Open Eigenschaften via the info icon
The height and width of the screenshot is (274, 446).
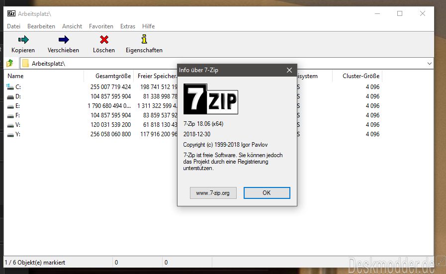point(144,39)
